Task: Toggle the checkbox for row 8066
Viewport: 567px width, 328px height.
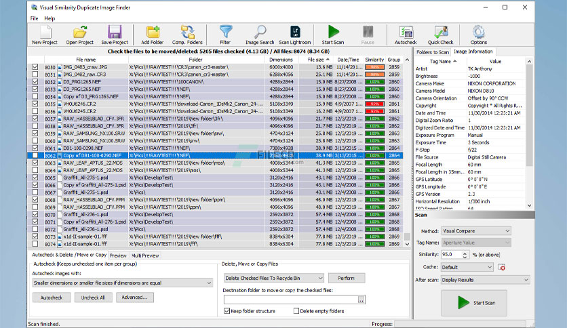Action: (35, 185)
